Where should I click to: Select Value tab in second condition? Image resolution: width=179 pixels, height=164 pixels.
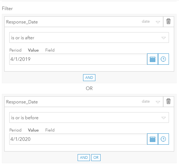tap(33, 130)
